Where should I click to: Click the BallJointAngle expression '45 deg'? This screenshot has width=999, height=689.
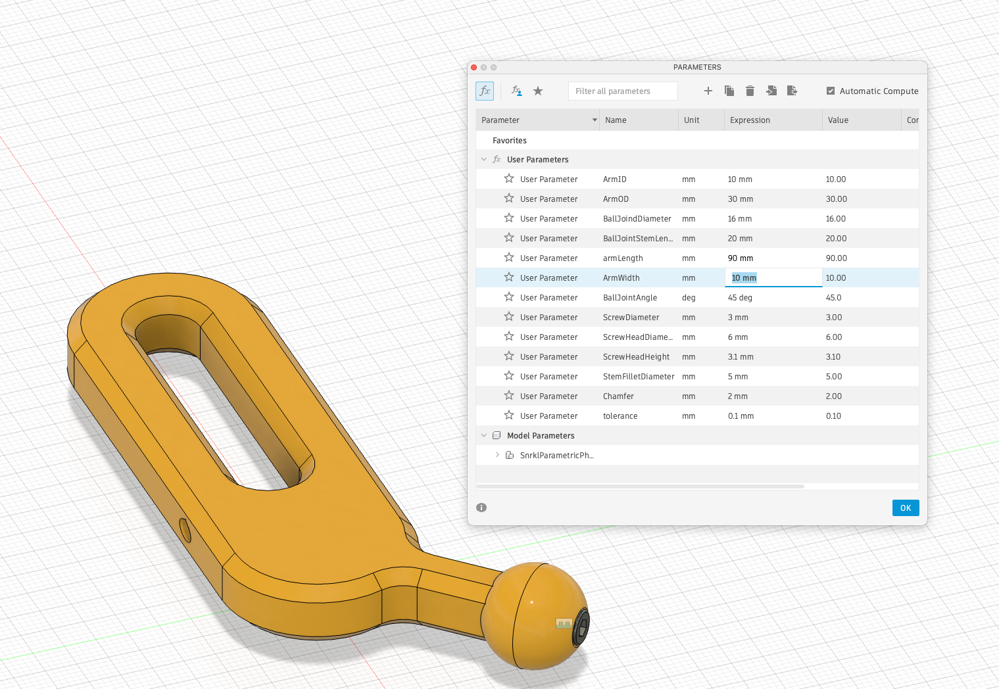tap(740, 298)
